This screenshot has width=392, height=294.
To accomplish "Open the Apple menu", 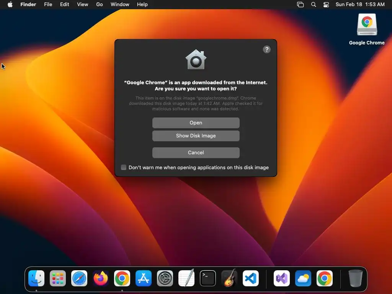I will 10,5.
